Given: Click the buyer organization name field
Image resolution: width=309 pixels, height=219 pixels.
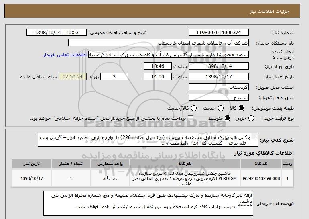Looking at the screenshot, I should click(x=159, y=43).
